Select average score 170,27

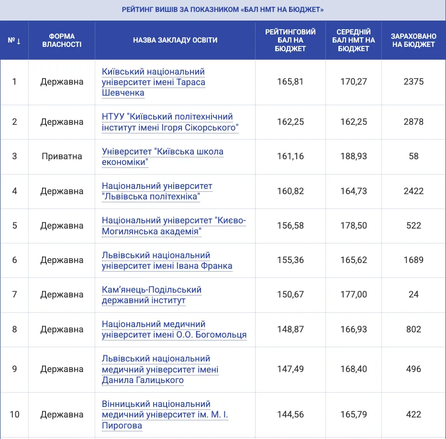(354, 82)
